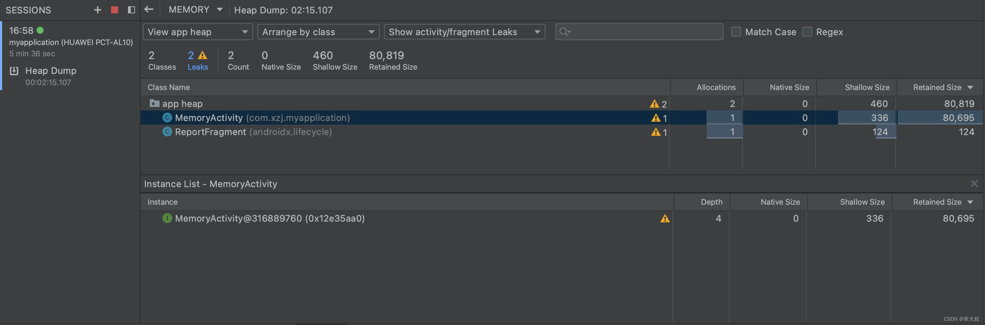Select the MemoryActivity@316889760 instance row
The height and width of the screenshot is (325, 985).
click(270, 218)
